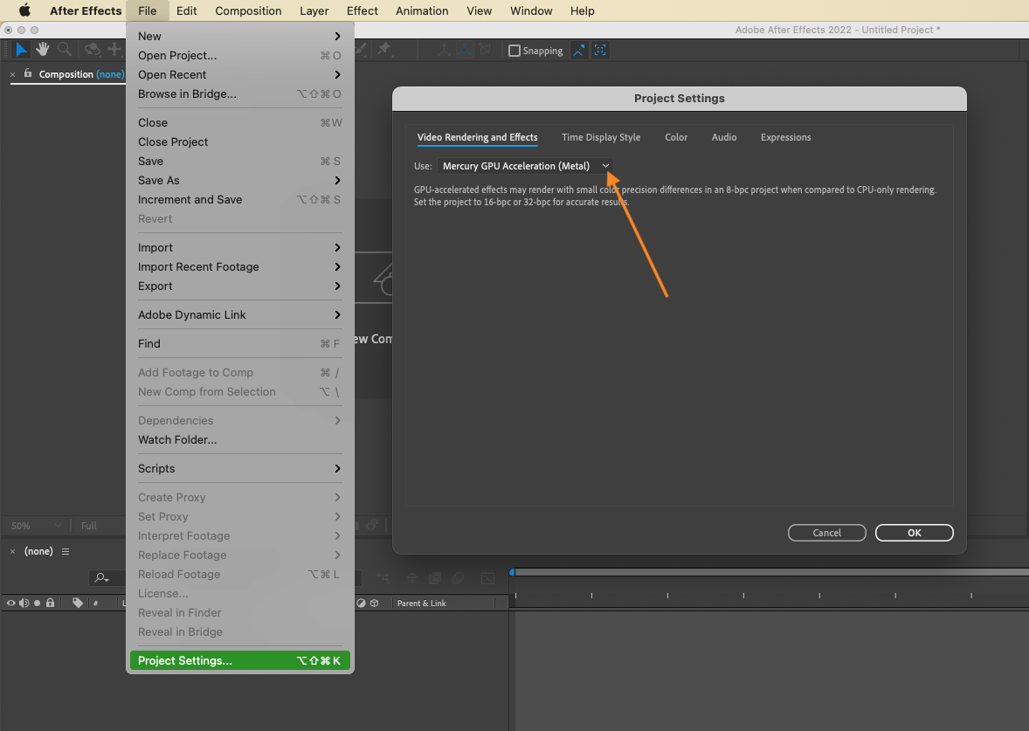
Task: Click the snap collapsed compositions icon
Action: point(600,51)
